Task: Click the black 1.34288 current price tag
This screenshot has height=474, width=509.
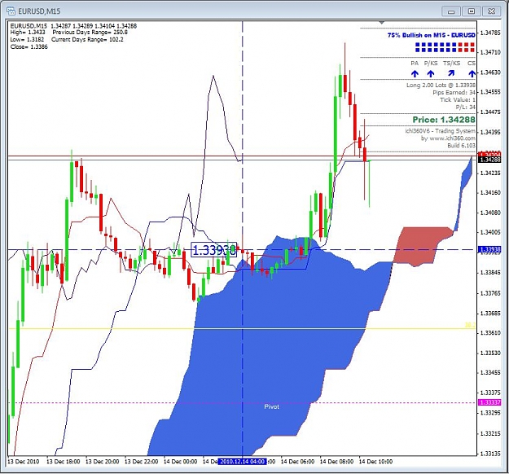Action: [489, 160]
